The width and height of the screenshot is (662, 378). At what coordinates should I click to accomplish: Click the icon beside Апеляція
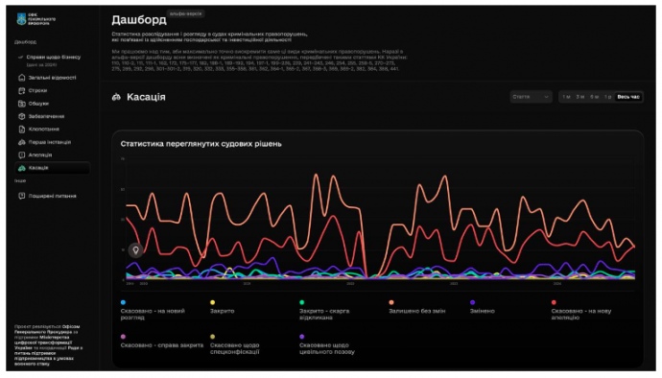coord(22,155)
